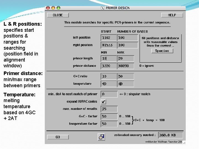
Task: Click the green zoom window button
Action: pyautogui.click(x=58, y=8)
